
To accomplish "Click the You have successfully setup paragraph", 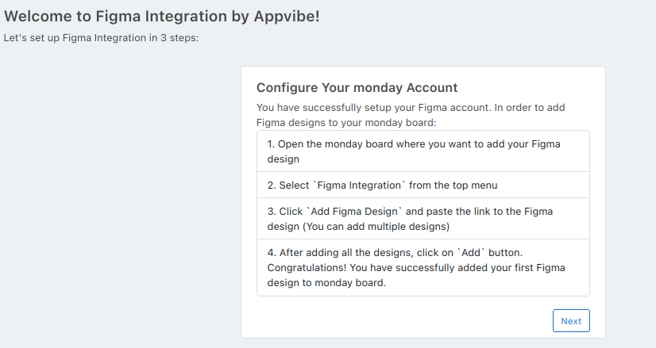I will tap(411, 115).
